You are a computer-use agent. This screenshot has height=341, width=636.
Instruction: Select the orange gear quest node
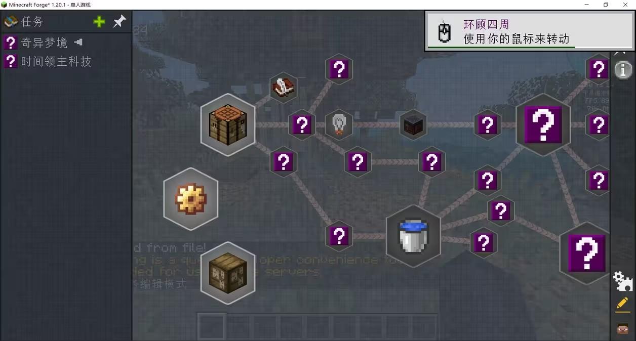pyautogui.click(x=191, y=199)
